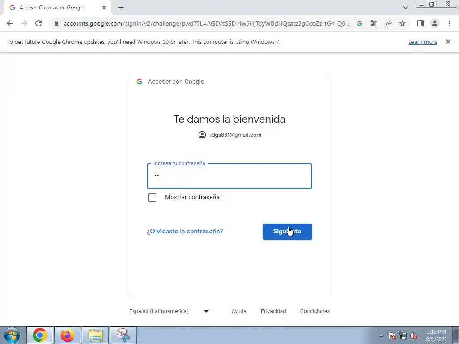Open the Chrome three-dot menu
The image size is (459, 344).
[449, 23]
